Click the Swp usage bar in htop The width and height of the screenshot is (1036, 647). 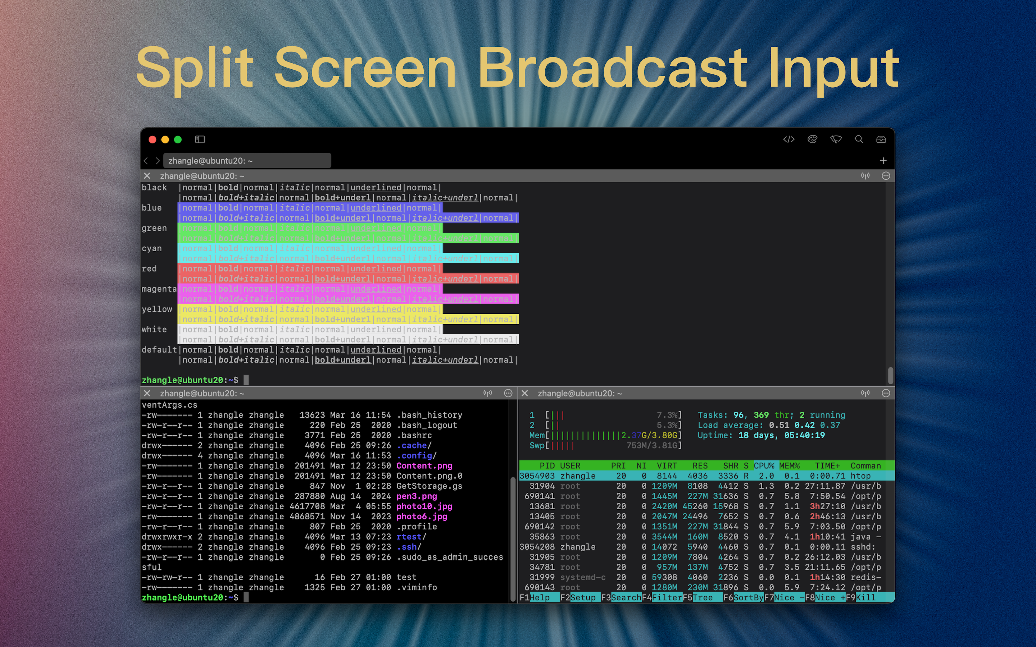tap(605, 445)
